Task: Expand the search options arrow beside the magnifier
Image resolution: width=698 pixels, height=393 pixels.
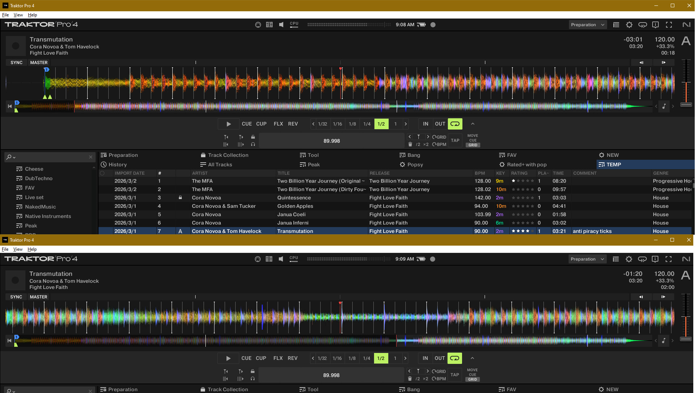Action: [14, 157]
